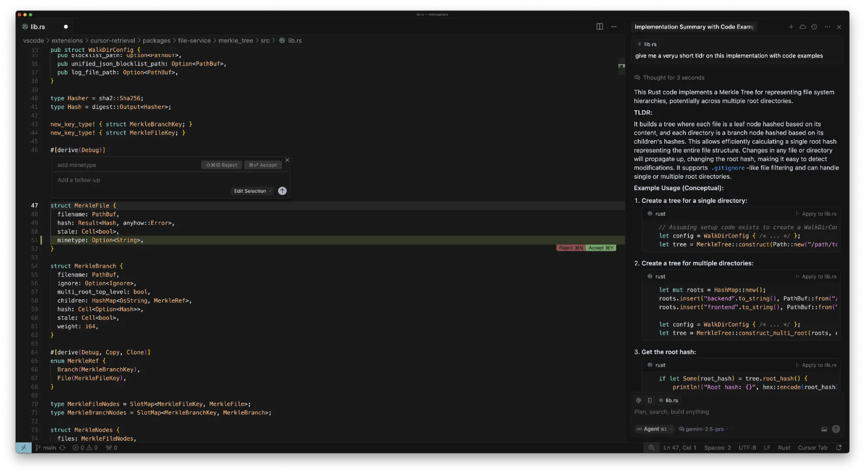Image resolution: width=865 pixels, height=474 pixels.
Task: Open the Agent mode dropdown
Action: 654,429
